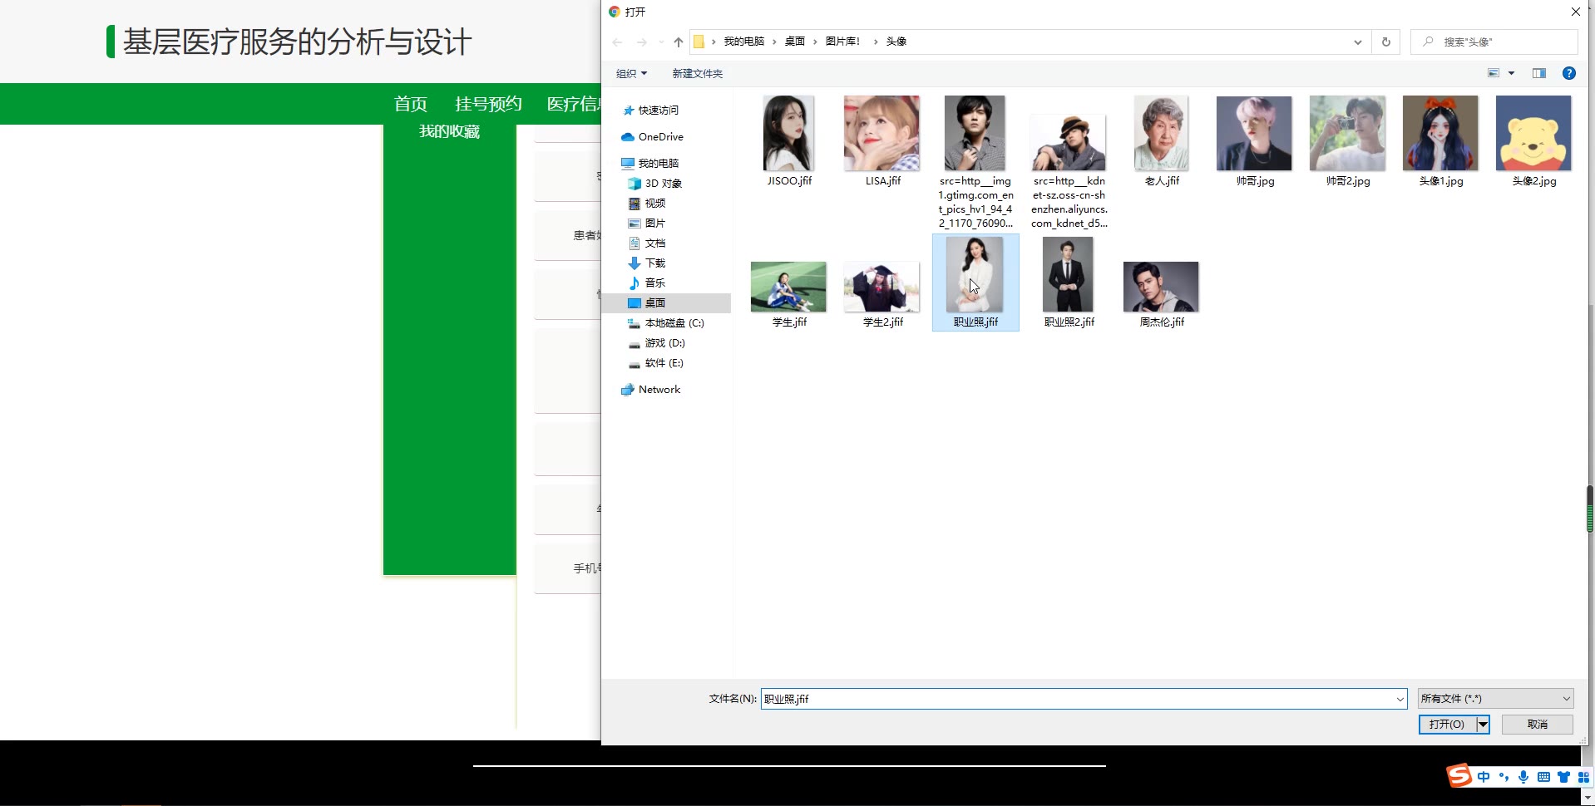Click the Sogou voice input microphone
Viewport: 1595px width, 806px height.
(1523, 777)
